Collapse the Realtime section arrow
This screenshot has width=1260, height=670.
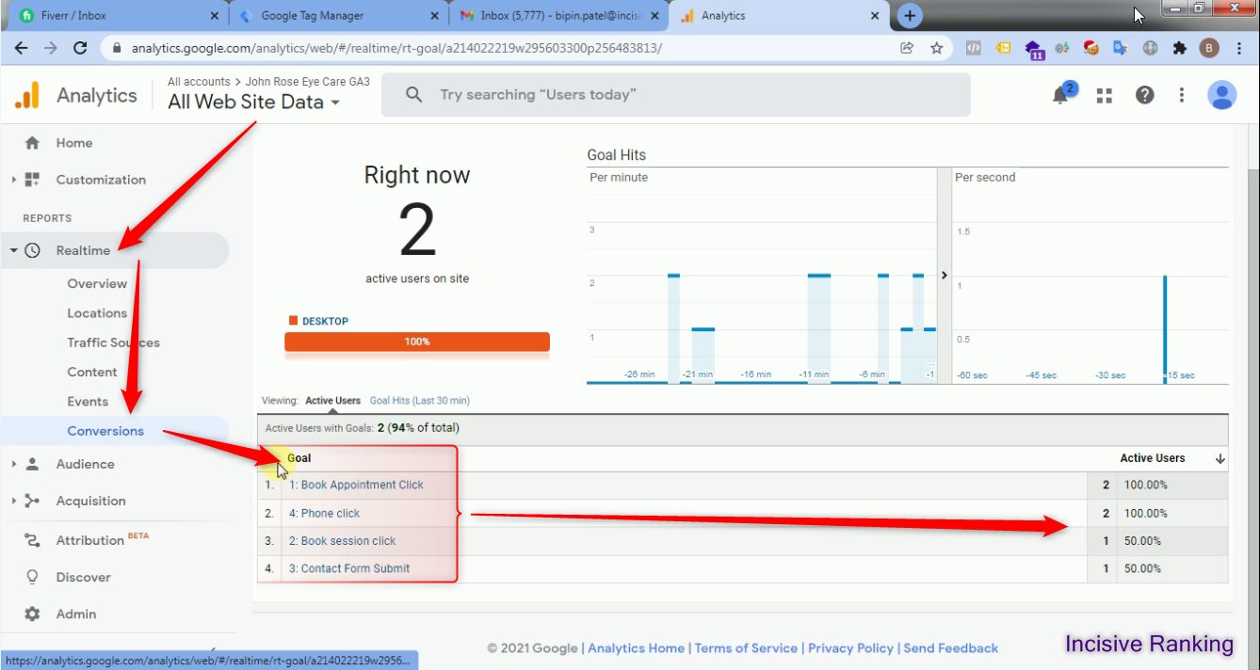[14, 251]
